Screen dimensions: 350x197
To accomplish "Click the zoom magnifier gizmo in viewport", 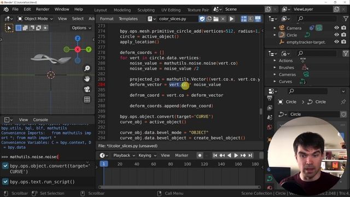I will tap(87, 68).
